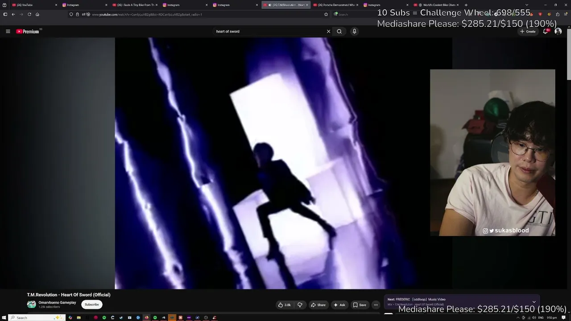Open more actions ellipsis menu
Image resolution: width=571 pixels, height=321 pixels.
point(376,305)
